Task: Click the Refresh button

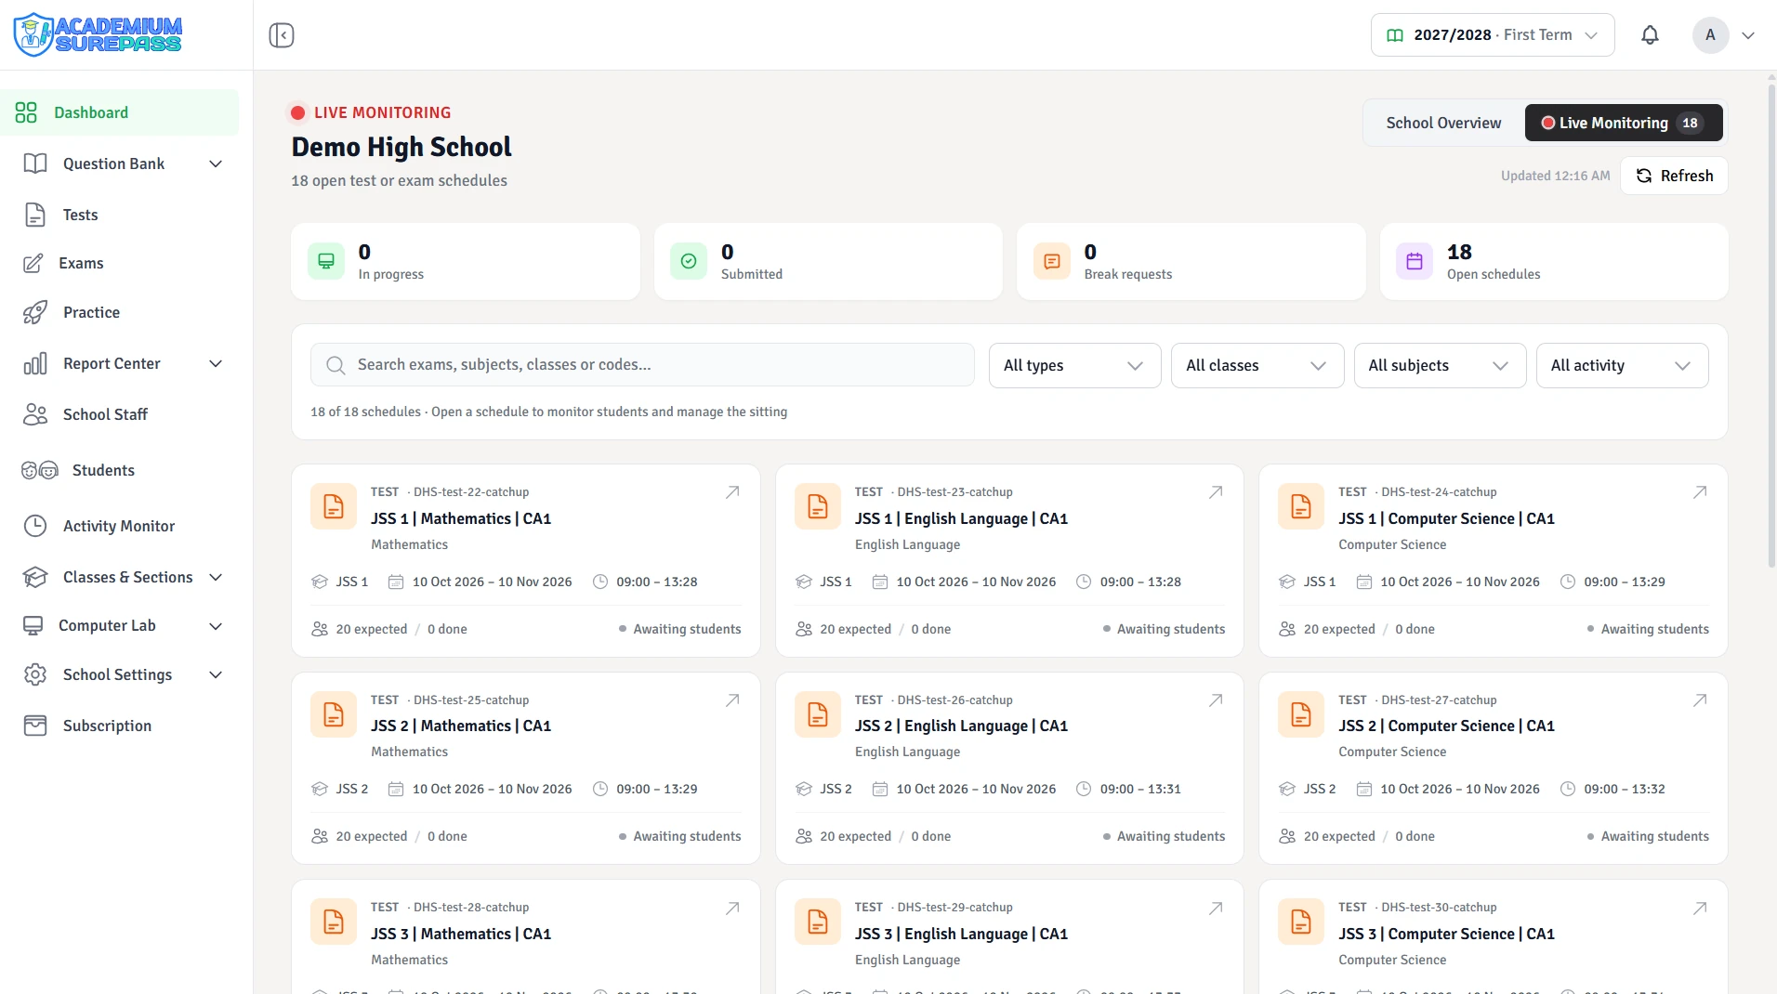Action: tap(1674, 176)
